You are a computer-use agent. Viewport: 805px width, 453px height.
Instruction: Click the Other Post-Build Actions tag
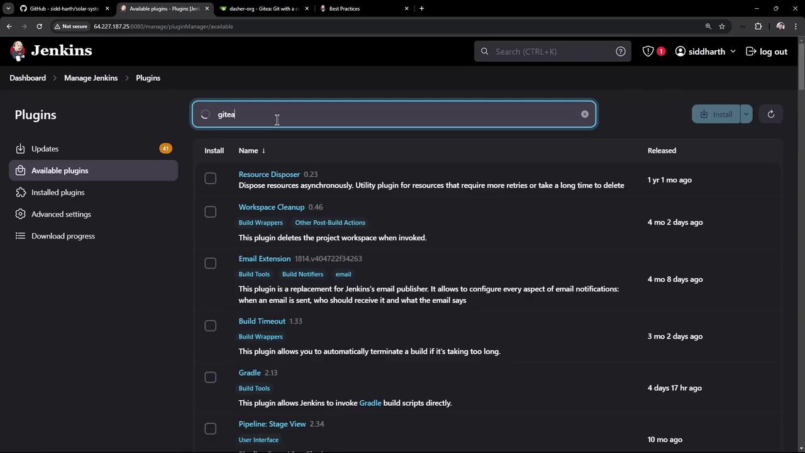click(330, 223)
